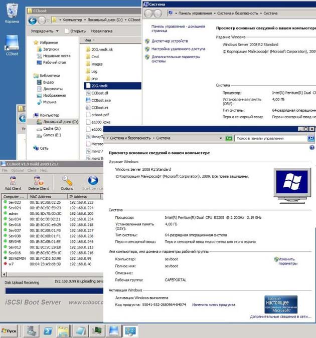Open the Упорядочить dropdown menu
316x338 pixels.
(45, 31)
